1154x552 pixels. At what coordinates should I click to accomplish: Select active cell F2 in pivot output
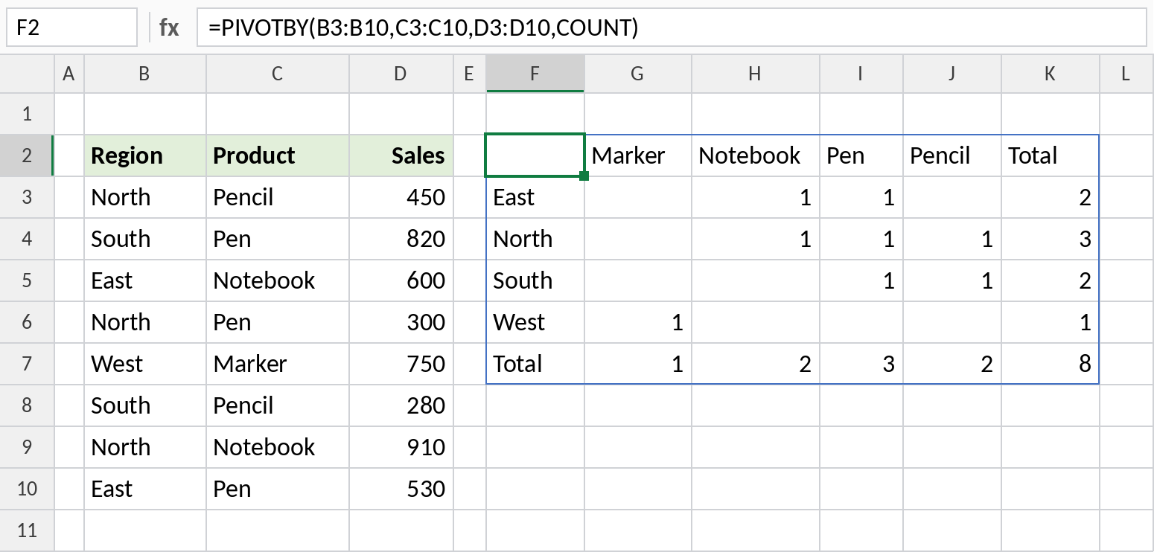click(535, 155)
